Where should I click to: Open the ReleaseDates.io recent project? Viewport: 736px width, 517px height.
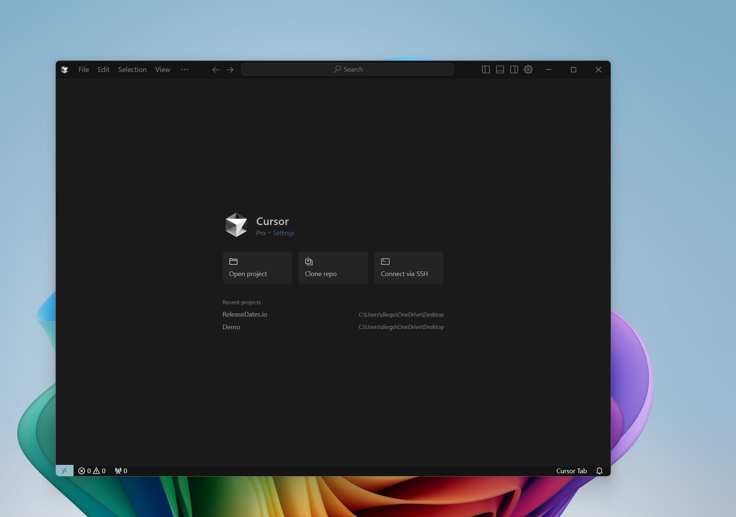point(245,314)
